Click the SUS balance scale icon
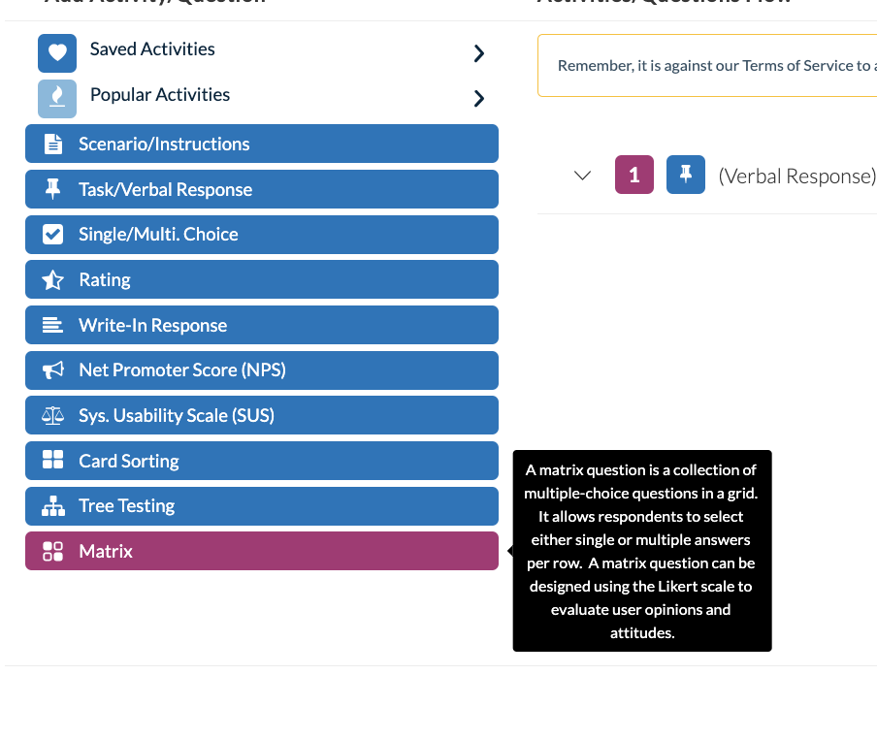 click(53, 416)
